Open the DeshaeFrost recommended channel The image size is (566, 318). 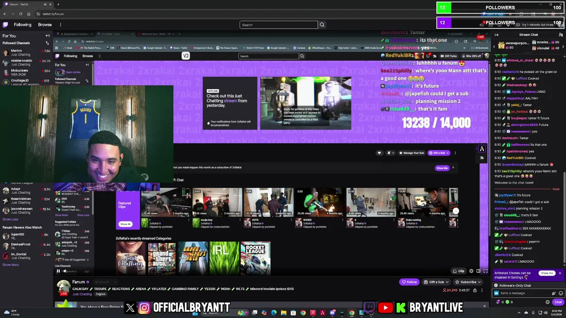pos(27,246)
